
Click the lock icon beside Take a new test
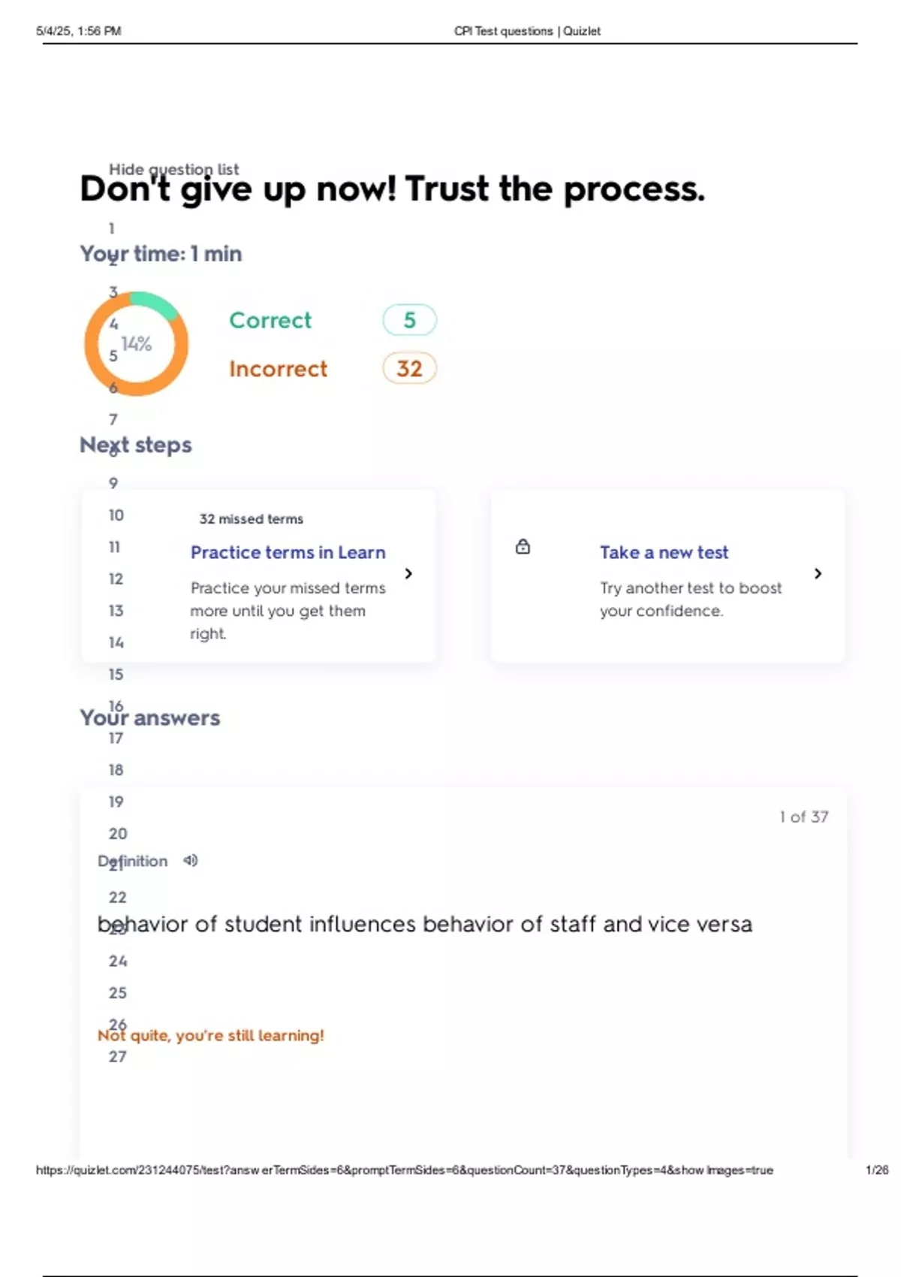523,547
